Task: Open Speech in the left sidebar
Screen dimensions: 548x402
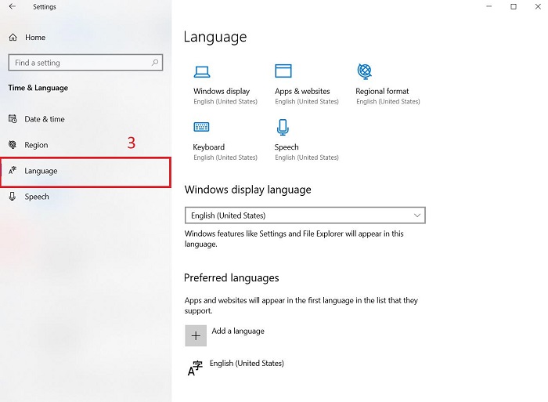Action: (x=37, y=197)
